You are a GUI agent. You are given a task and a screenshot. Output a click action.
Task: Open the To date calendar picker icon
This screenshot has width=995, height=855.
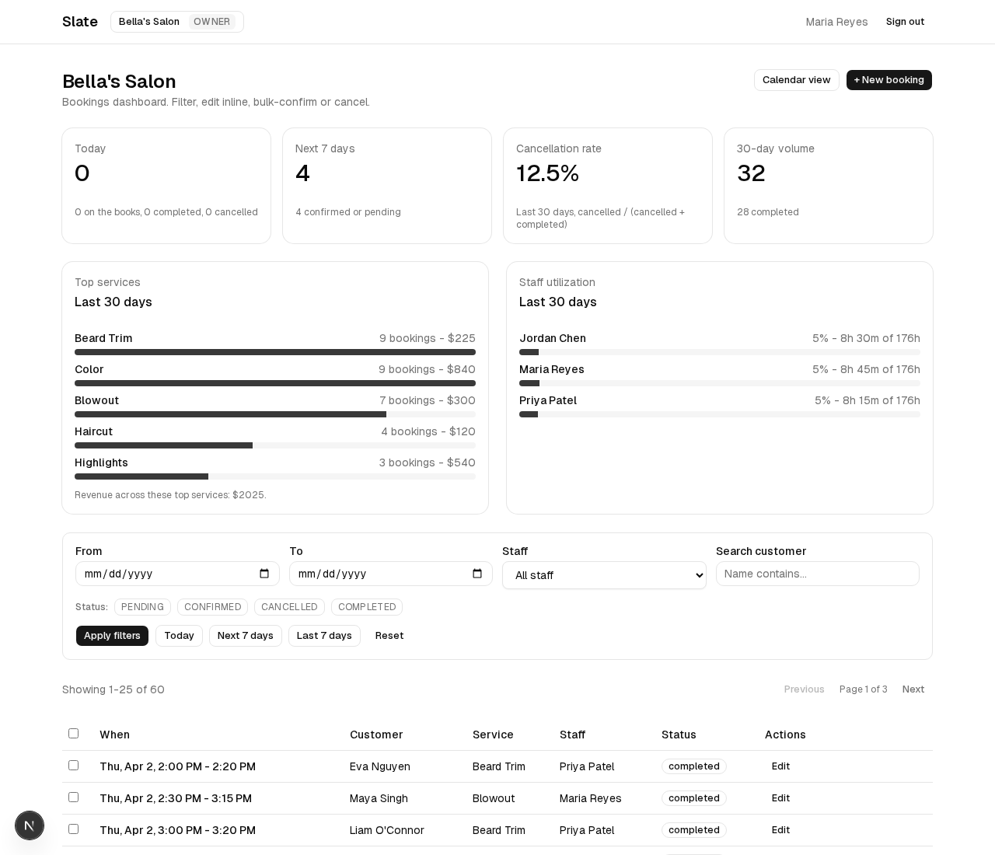[x=477, y=574]
